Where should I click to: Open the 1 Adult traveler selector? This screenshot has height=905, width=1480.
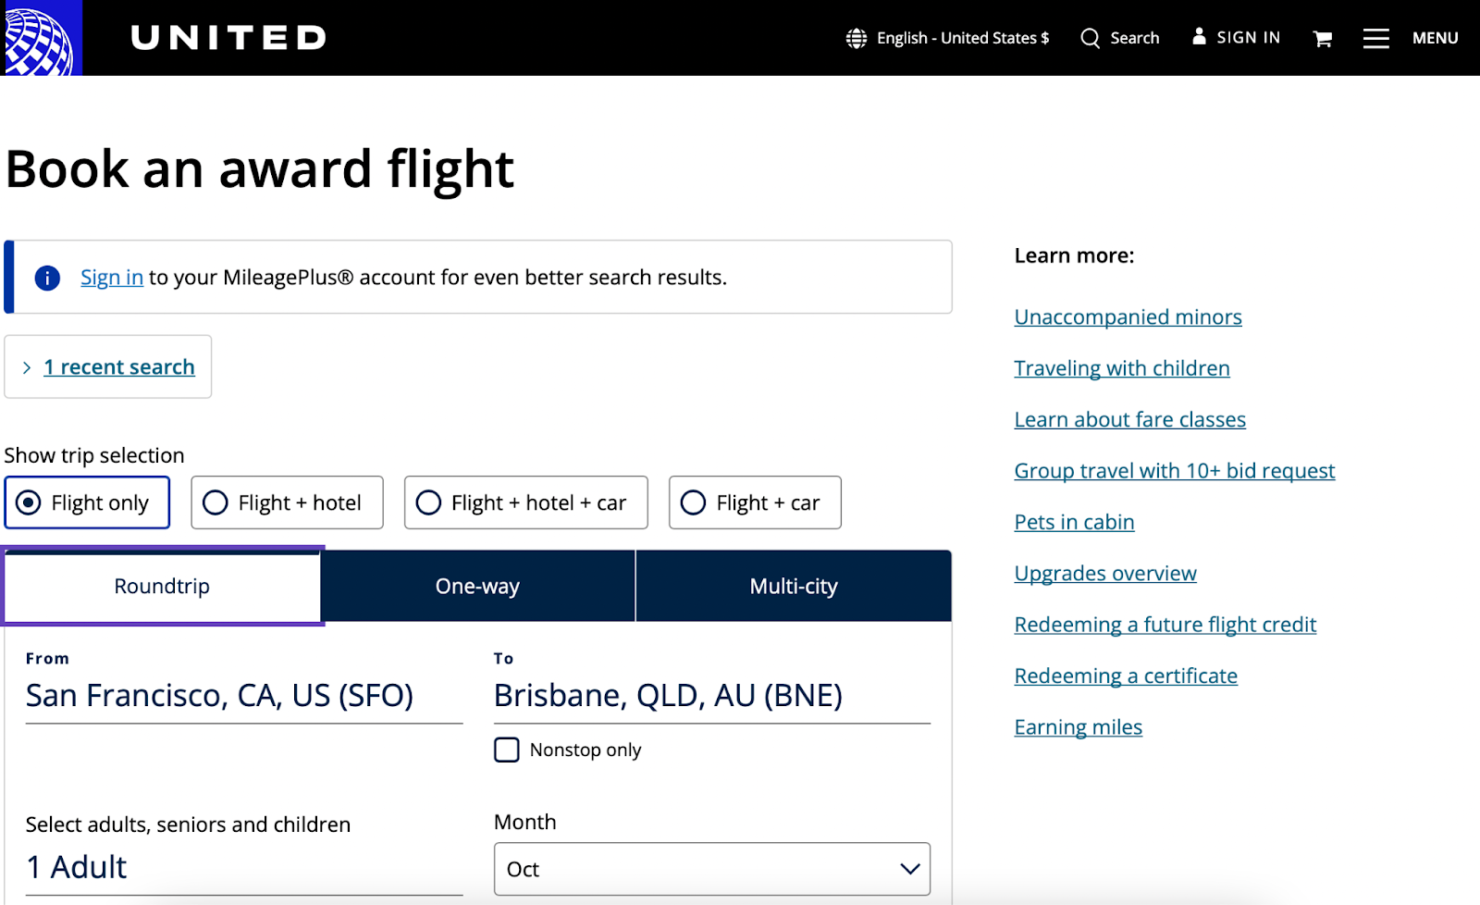[x=243, y=867]
